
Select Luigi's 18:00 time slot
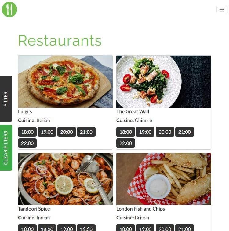pyautogui.click(x=27, y=132)
